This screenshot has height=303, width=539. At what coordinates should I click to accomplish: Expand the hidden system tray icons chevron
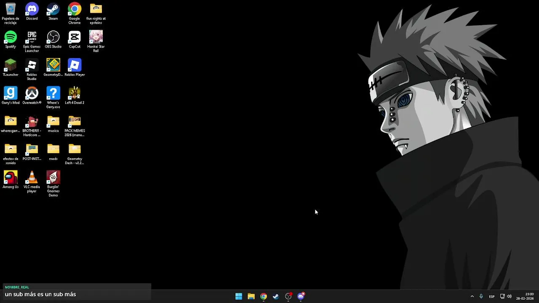click(x=472, y=296)
